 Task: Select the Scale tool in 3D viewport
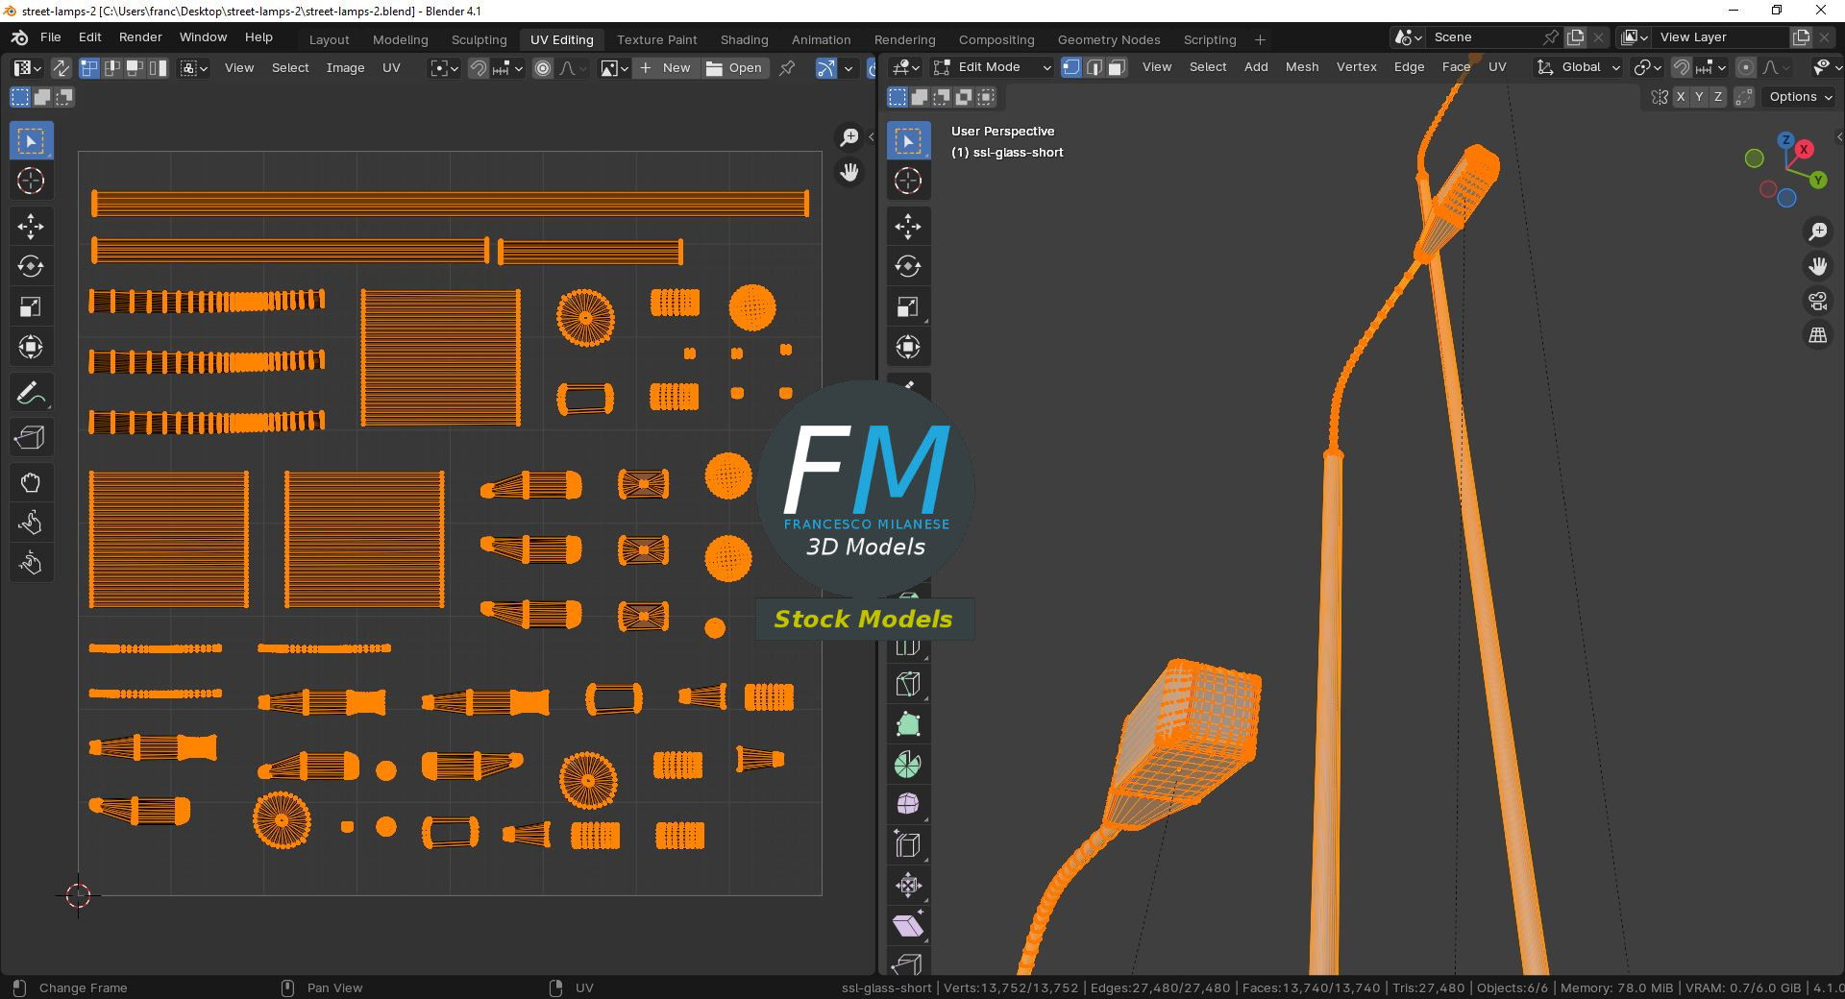pos(908,306)
